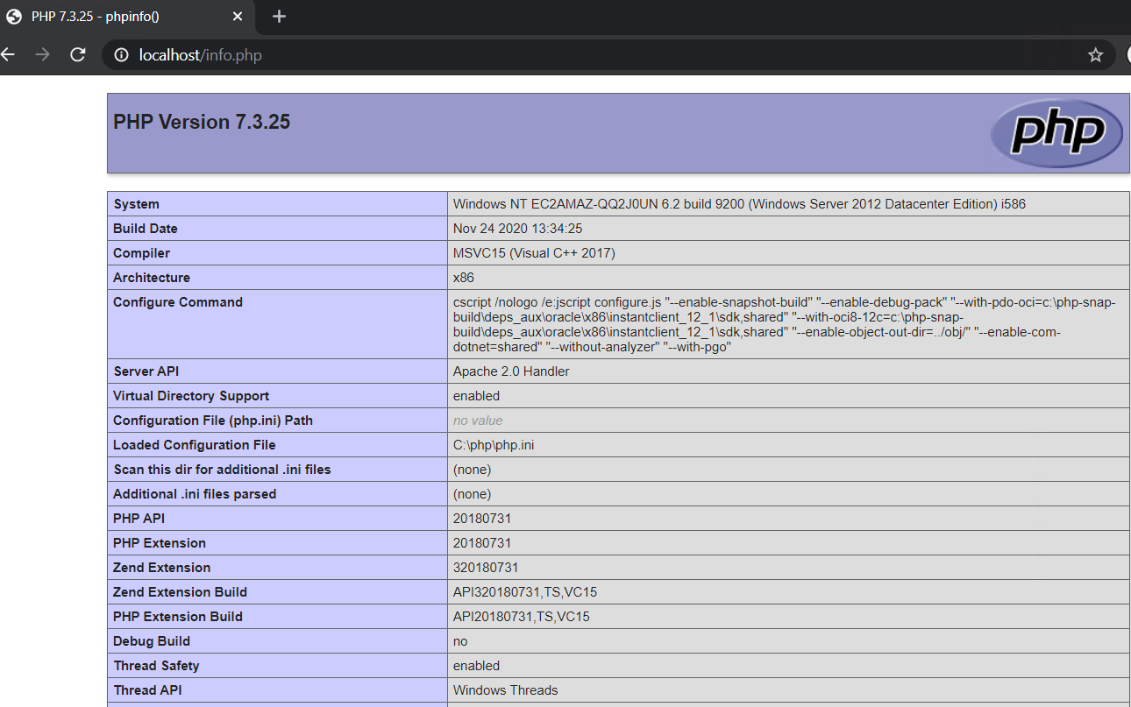This screenshot has width=1131, height=707.
Task: Click the no value for Debug Build
Action: tap(460, 641)
